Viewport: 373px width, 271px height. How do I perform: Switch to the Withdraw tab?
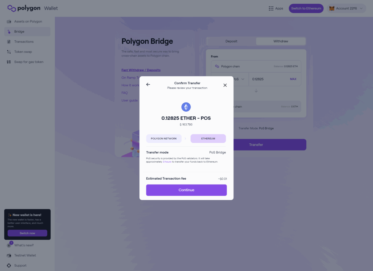point(281,41)
